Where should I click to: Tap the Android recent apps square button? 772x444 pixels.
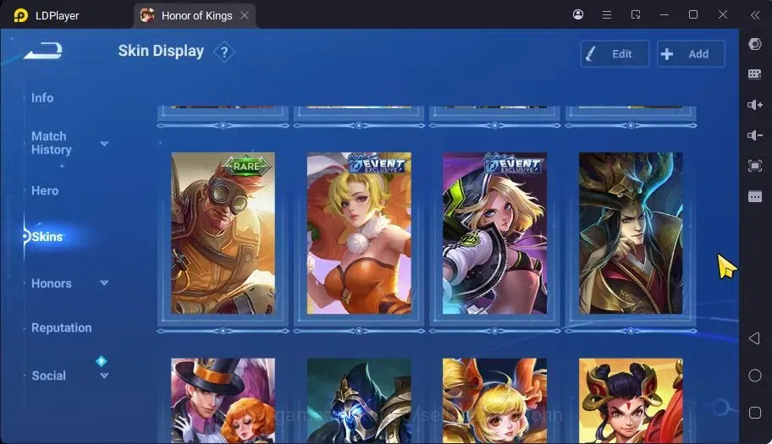click(x=755, y=412)
